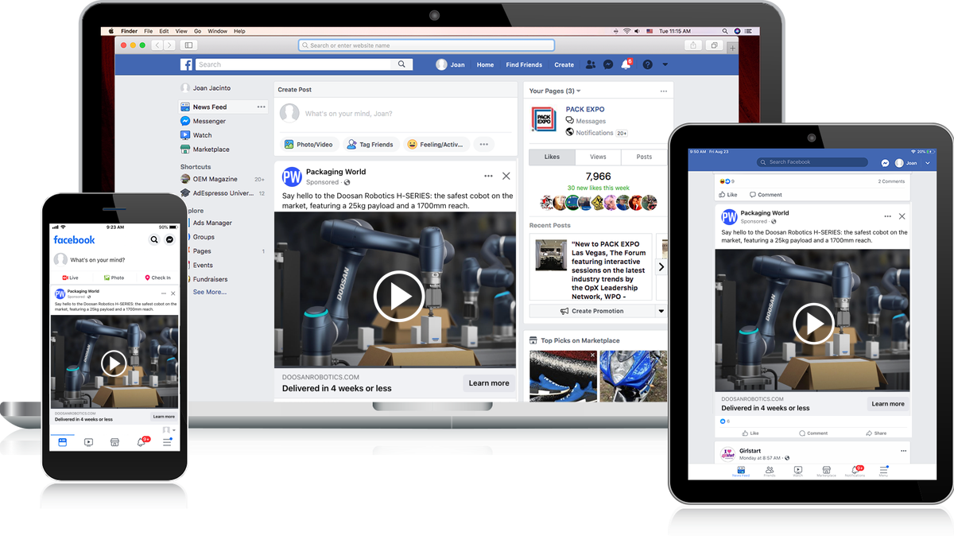Open the Help question mark in laptop header
Image resolution: width=954 pixels, height=536 pixels.
coord(647,64)
